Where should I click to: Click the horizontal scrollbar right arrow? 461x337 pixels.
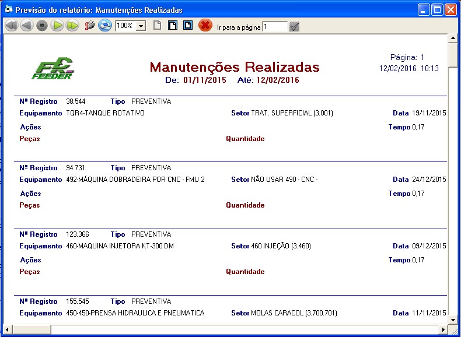point(443,329)
